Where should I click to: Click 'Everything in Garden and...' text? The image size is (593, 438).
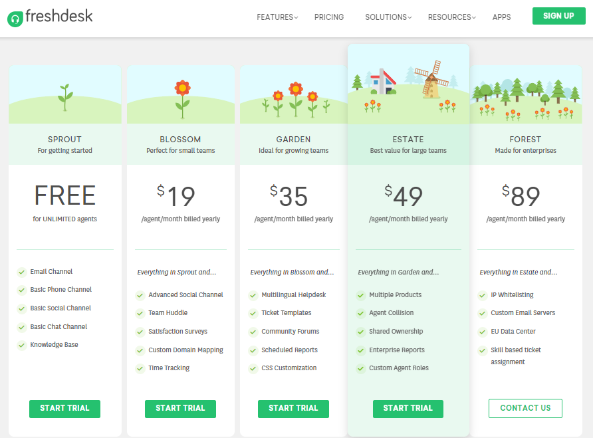click(x=398, y=273)
